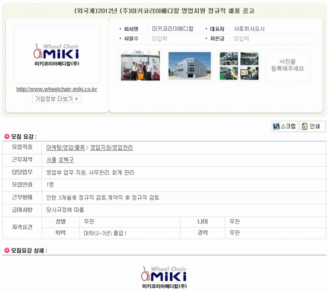The width and height of the screenshot is (328, 291).
Task: Open the company photo showing people at booth
Action: (x=141, y=66)
